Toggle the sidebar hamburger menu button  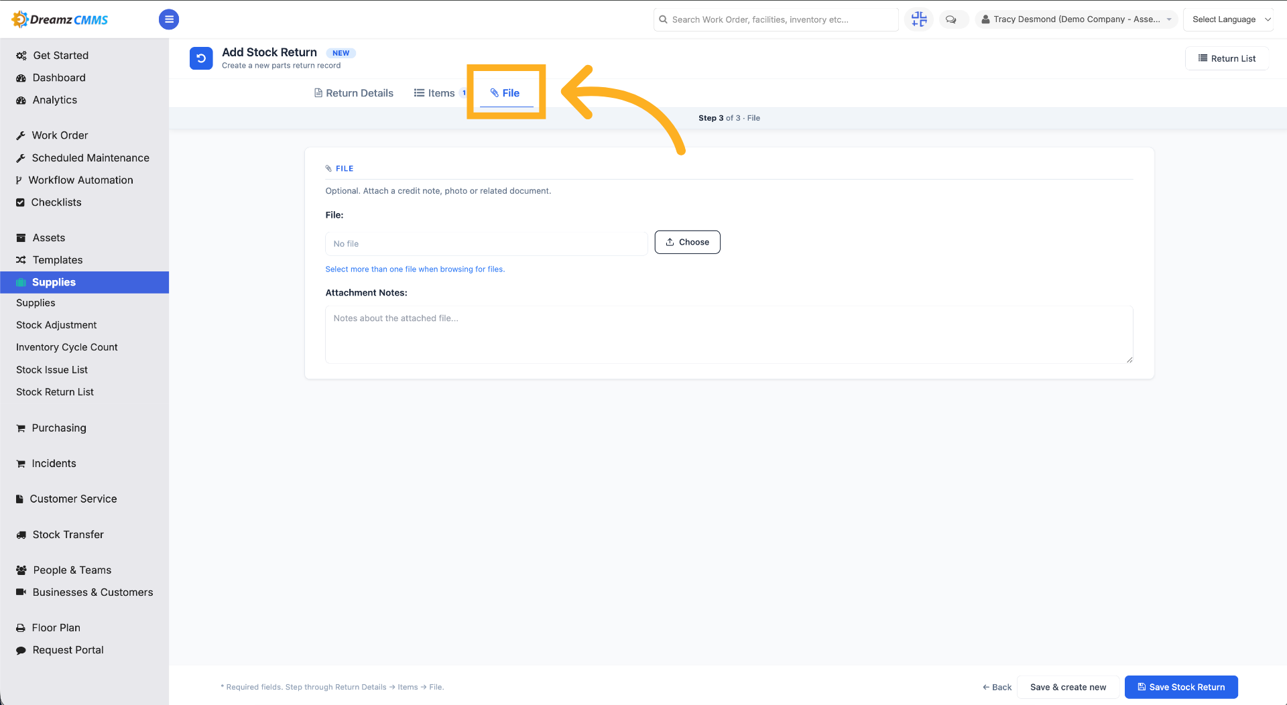click(x=169, y=19)
